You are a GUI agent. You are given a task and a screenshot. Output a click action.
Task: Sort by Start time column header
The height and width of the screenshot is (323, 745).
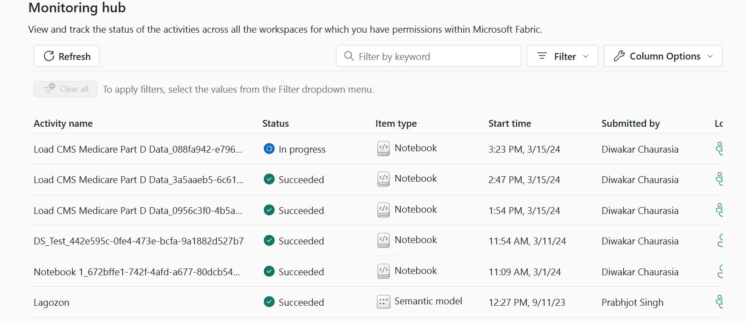(x=510, y=124)
